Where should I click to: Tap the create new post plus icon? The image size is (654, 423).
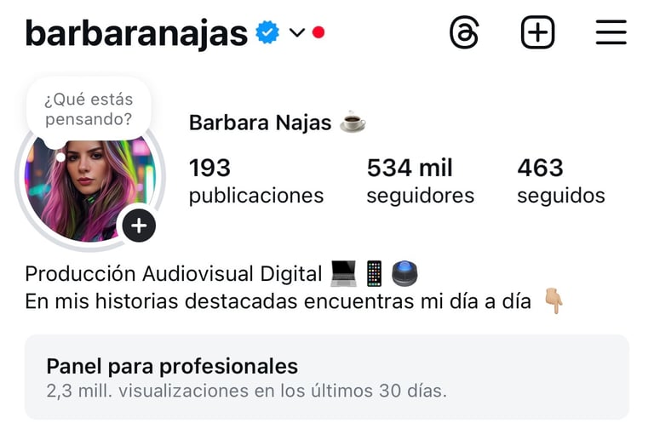point(537,32)
